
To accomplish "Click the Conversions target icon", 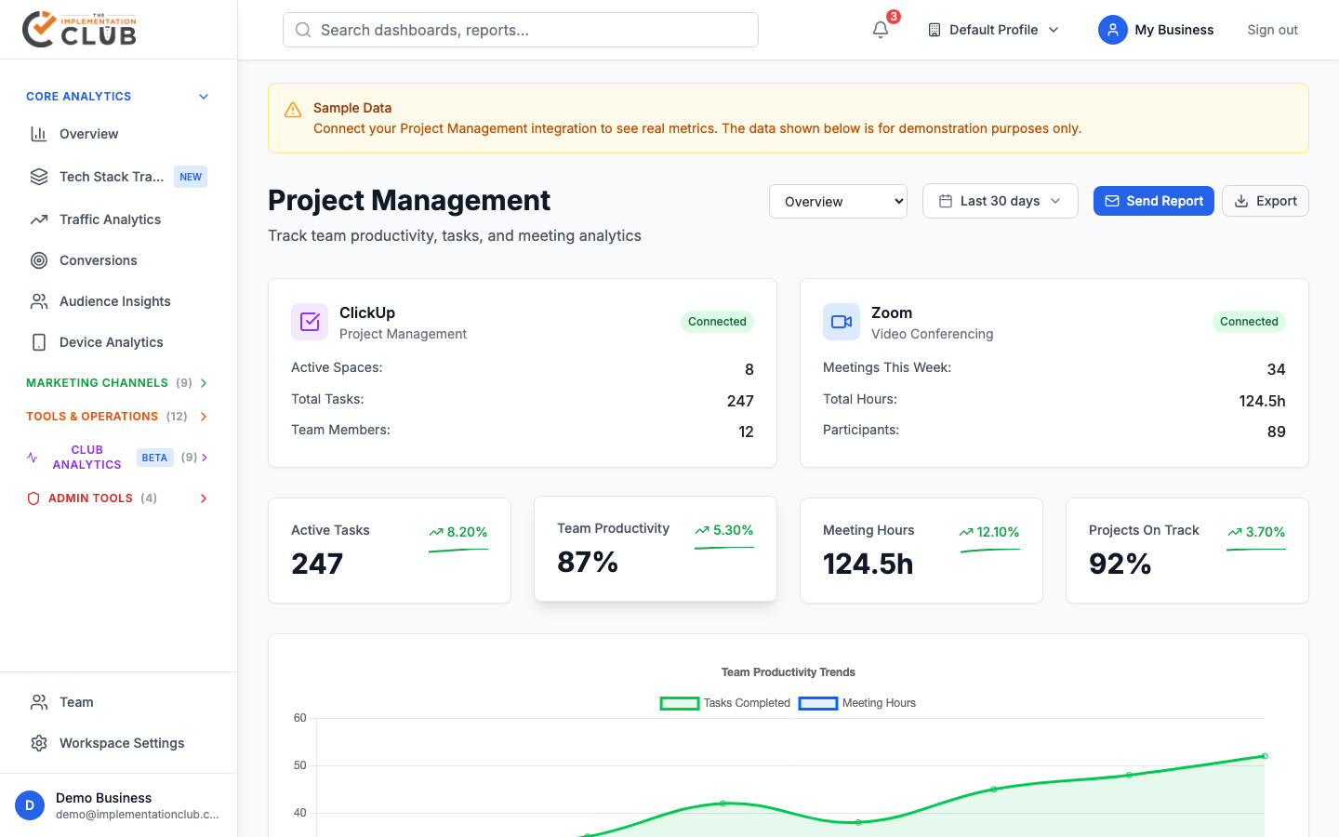I will 39,260.
